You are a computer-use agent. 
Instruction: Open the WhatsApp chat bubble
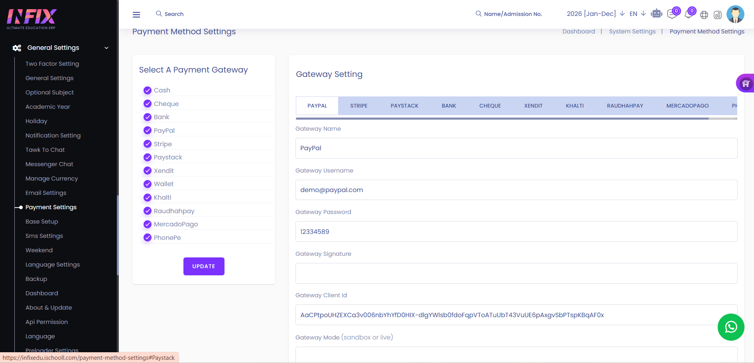pyautogui.click(x=731, y=327)
